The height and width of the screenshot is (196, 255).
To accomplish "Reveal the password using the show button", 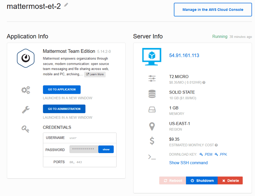I will click(106, 149).
